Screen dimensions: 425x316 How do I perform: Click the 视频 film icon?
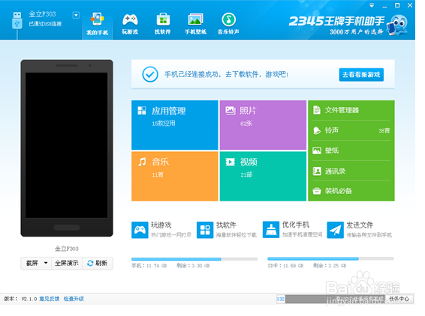(x=230, y=162)
